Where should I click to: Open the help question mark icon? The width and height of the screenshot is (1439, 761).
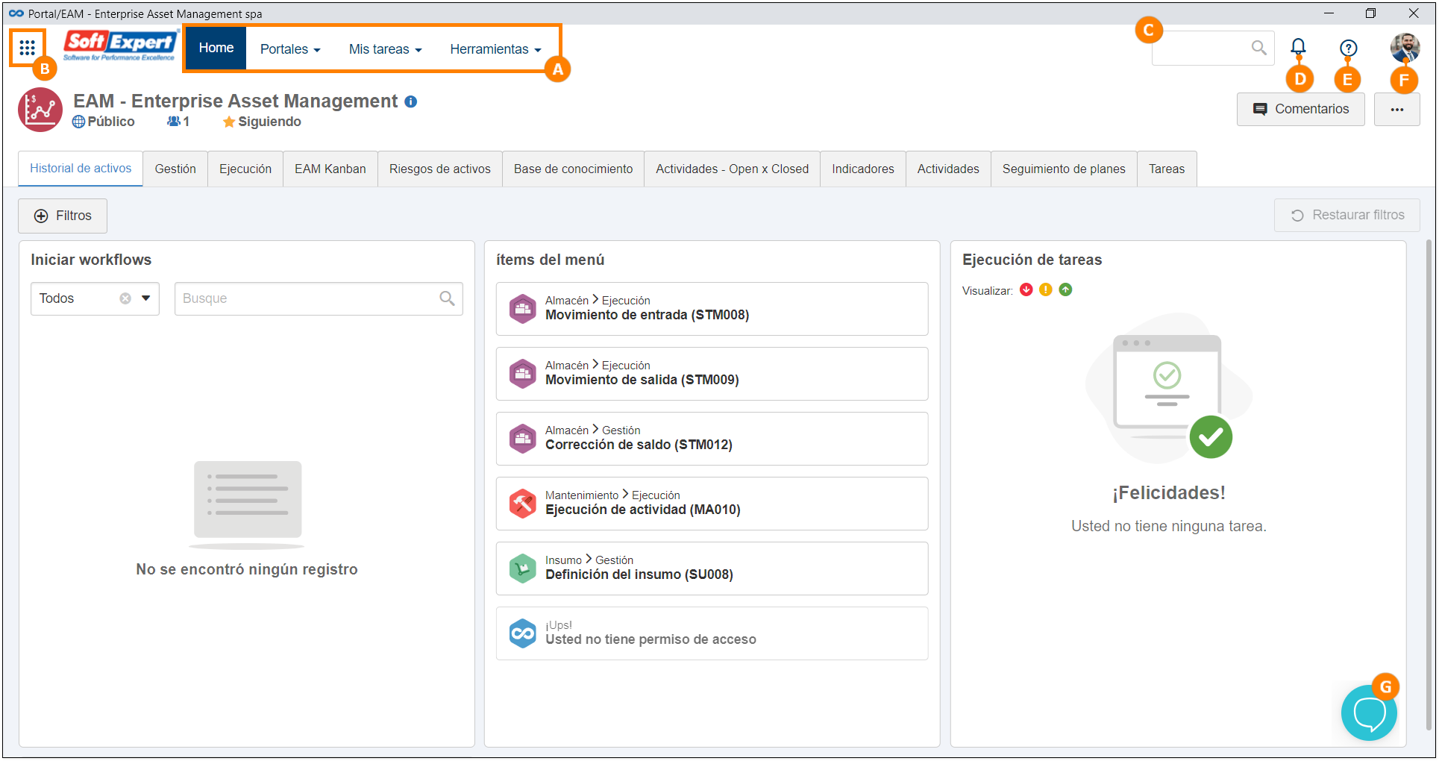pyautogui.click(x=1348, y=48)
